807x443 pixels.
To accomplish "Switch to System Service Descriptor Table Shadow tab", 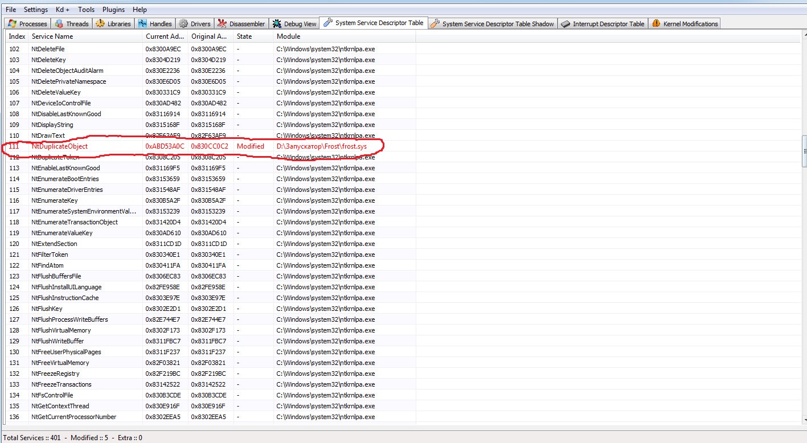I will [492, 24].
